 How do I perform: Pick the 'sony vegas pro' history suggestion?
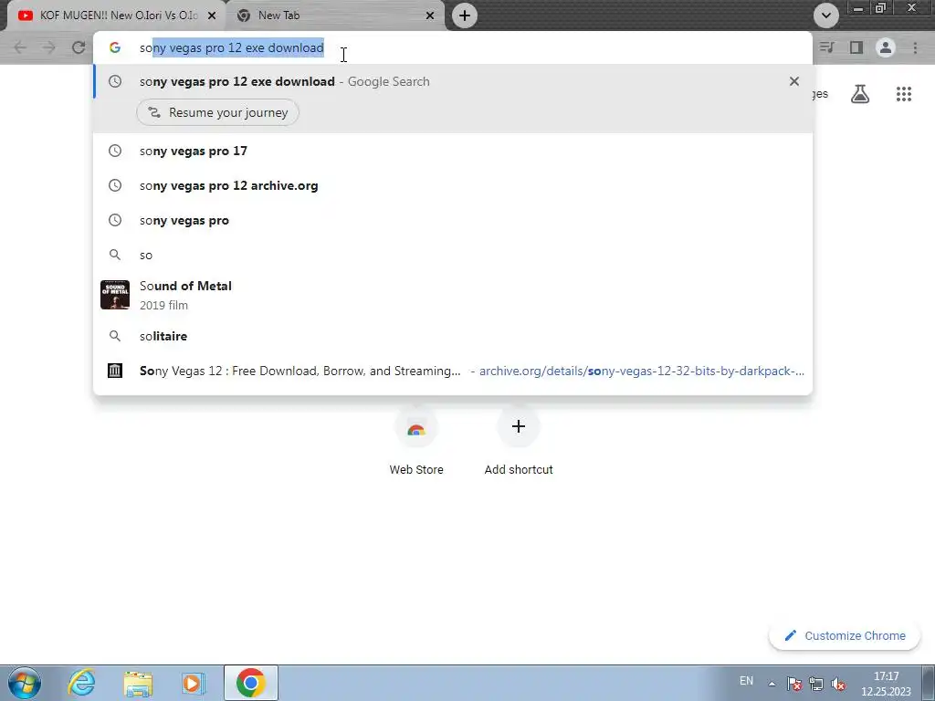[453, 220]
